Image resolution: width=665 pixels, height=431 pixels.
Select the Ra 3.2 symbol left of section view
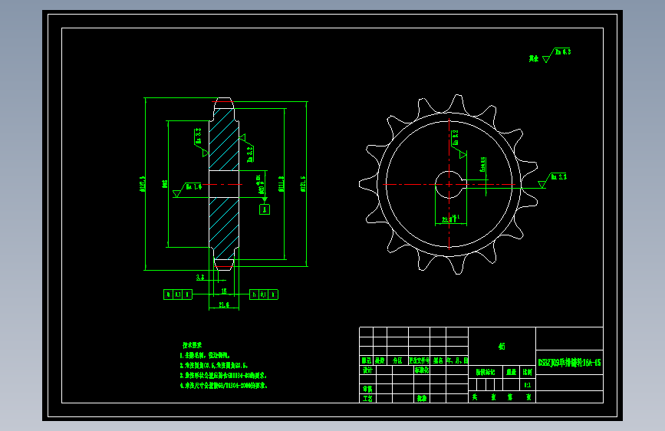(x=201, y=142)
